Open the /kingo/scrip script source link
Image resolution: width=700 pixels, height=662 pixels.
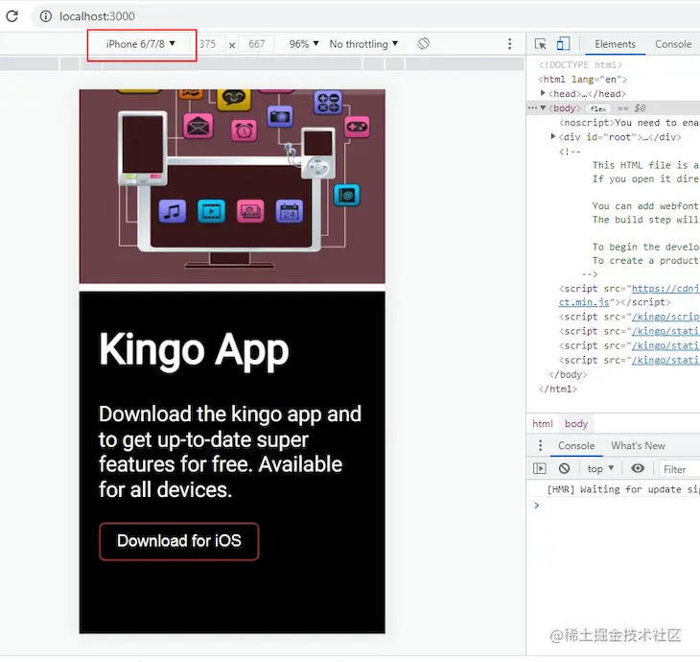coord(665,317)
